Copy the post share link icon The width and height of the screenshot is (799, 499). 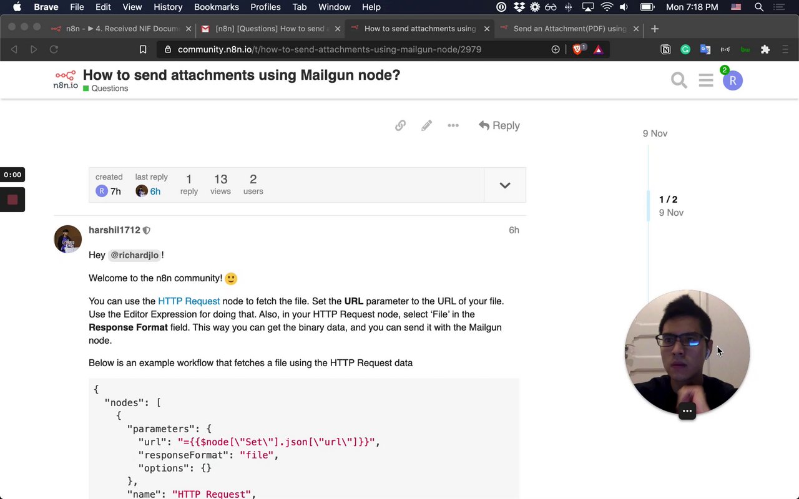pos(400,125)
